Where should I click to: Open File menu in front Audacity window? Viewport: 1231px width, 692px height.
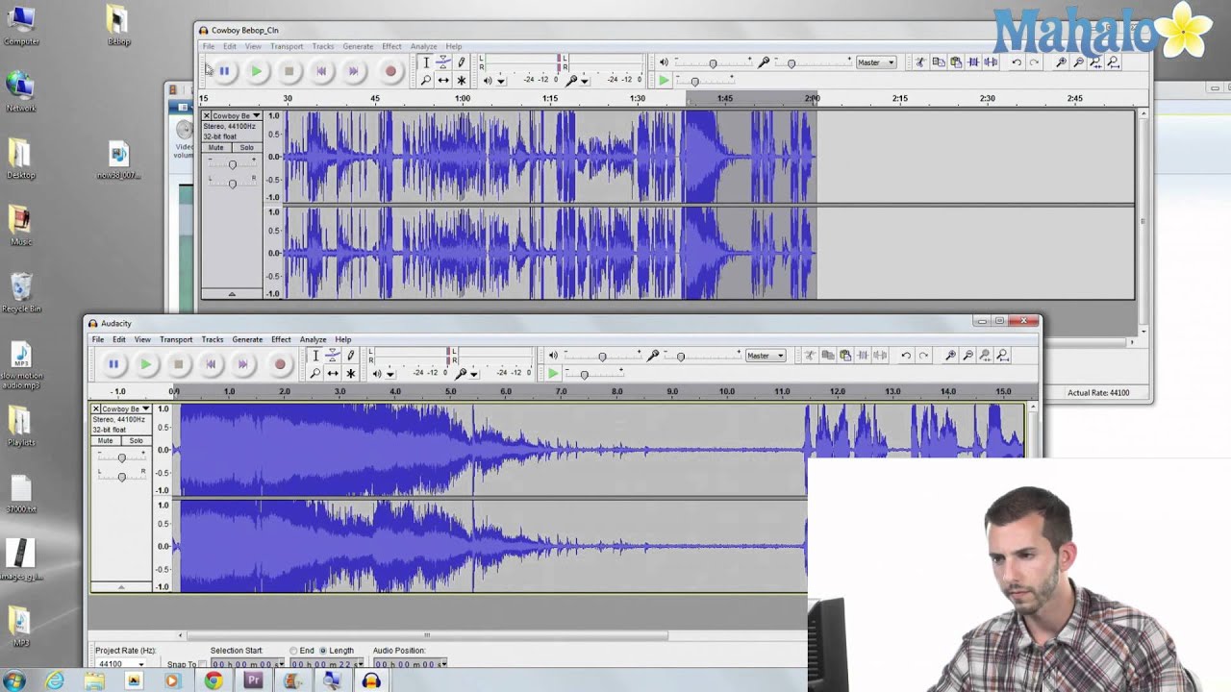point(98,339)
